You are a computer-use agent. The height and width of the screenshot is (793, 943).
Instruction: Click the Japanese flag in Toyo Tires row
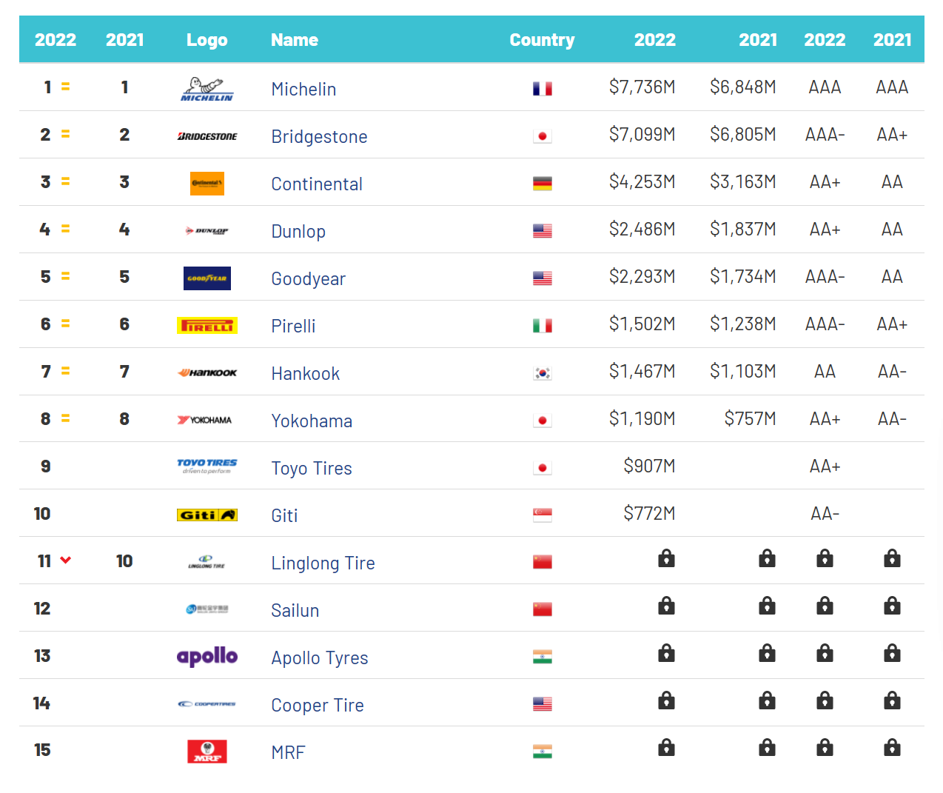tap(543, 468)
